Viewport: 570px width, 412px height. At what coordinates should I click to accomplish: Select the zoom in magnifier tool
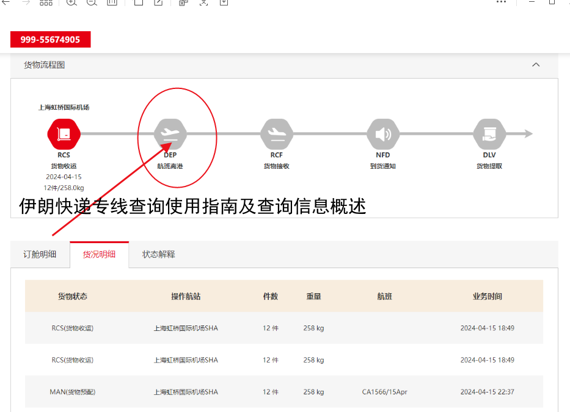(x=71, y=3)
